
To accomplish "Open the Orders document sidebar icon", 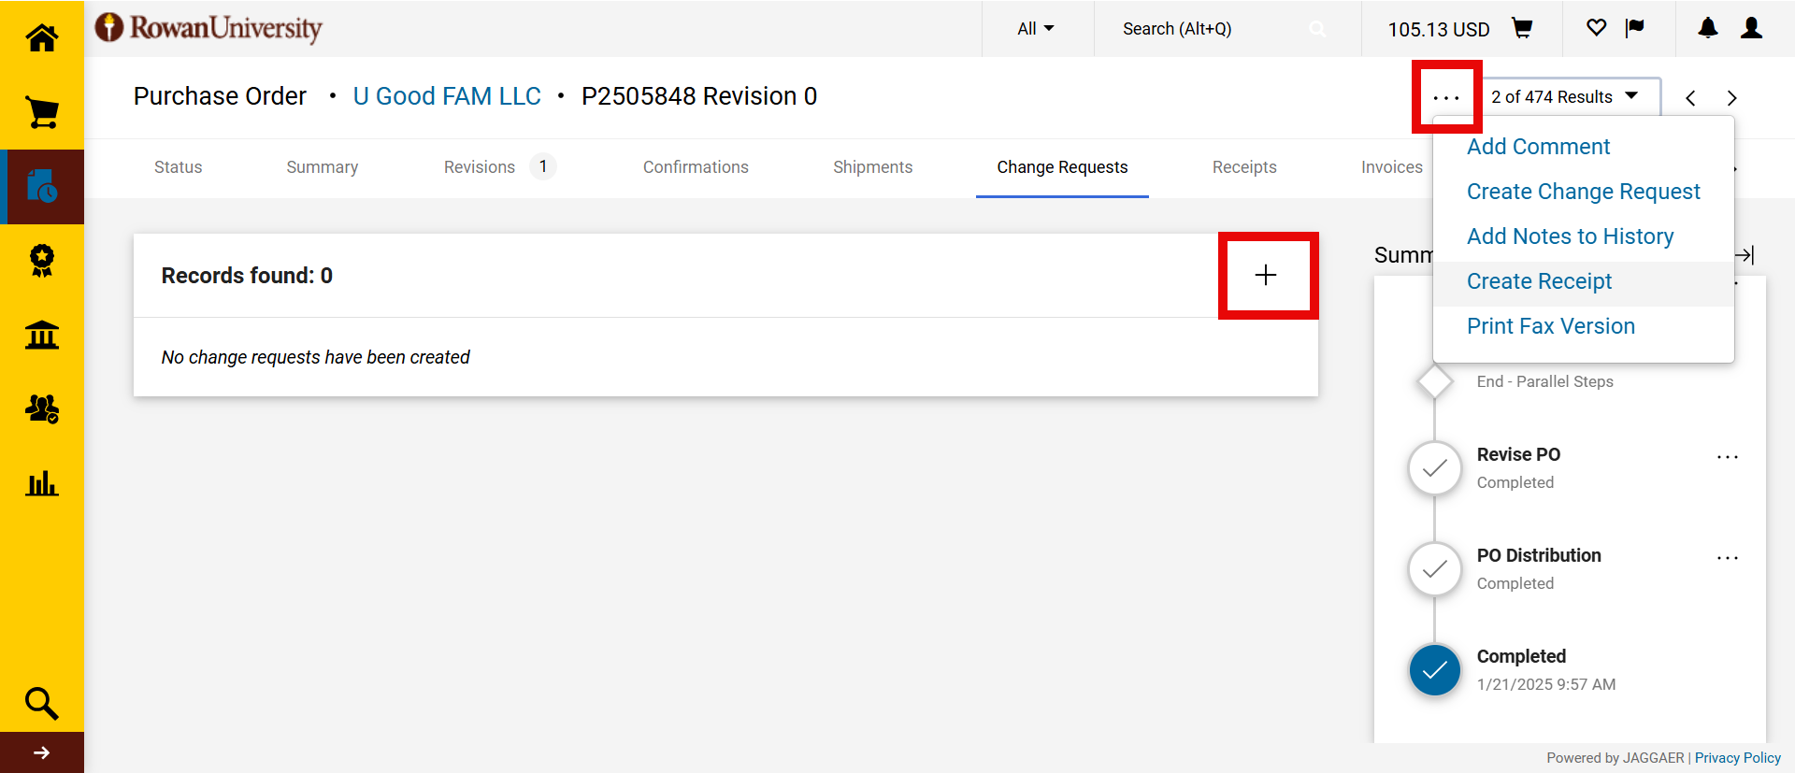I will pyautogui.click(x=42, y=186).
